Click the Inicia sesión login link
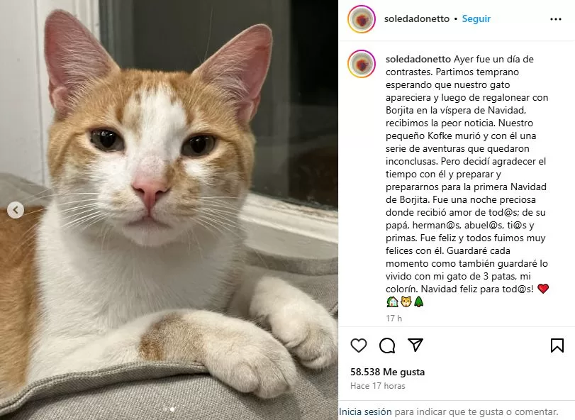The image size is (575, 420). click(365, 412)
